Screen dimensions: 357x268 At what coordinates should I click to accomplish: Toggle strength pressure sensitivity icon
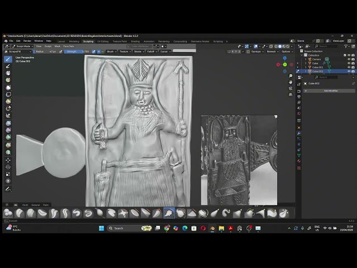pos(94,51)
